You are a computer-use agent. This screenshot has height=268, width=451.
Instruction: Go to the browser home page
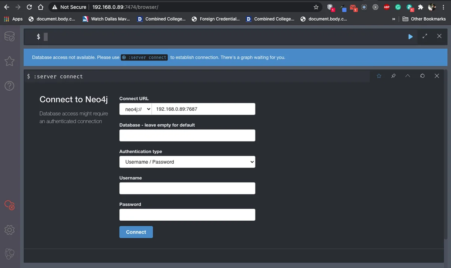tap(41, 7)
